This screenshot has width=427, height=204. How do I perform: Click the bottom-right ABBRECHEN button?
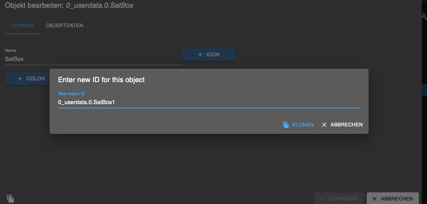tap(393, 199)
